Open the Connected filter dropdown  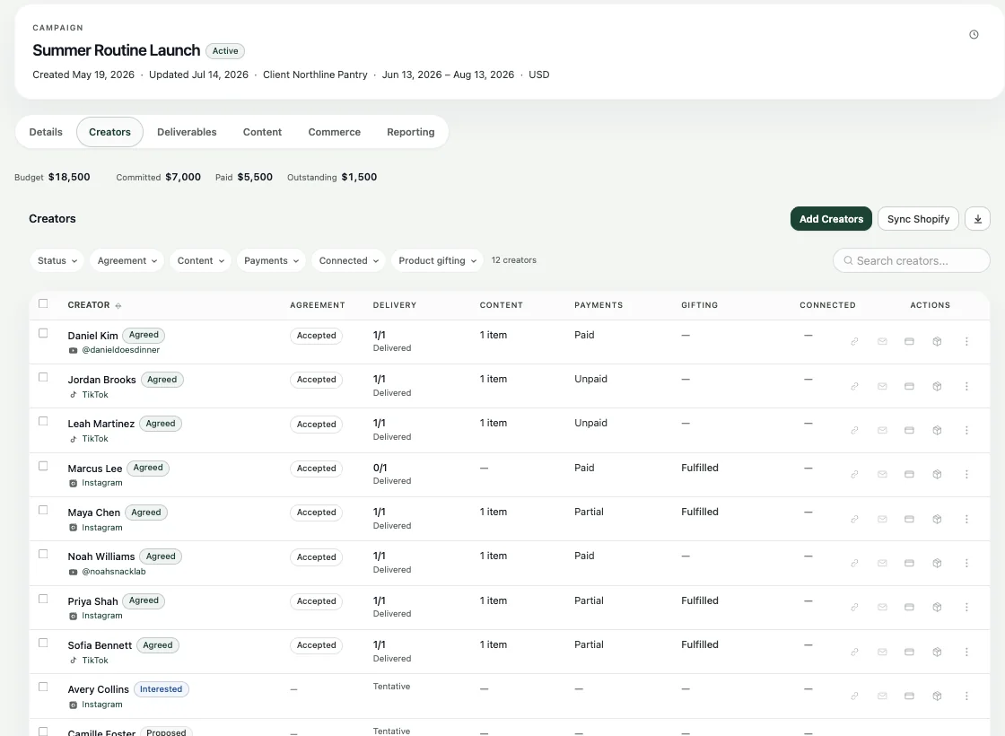point(349,260)
